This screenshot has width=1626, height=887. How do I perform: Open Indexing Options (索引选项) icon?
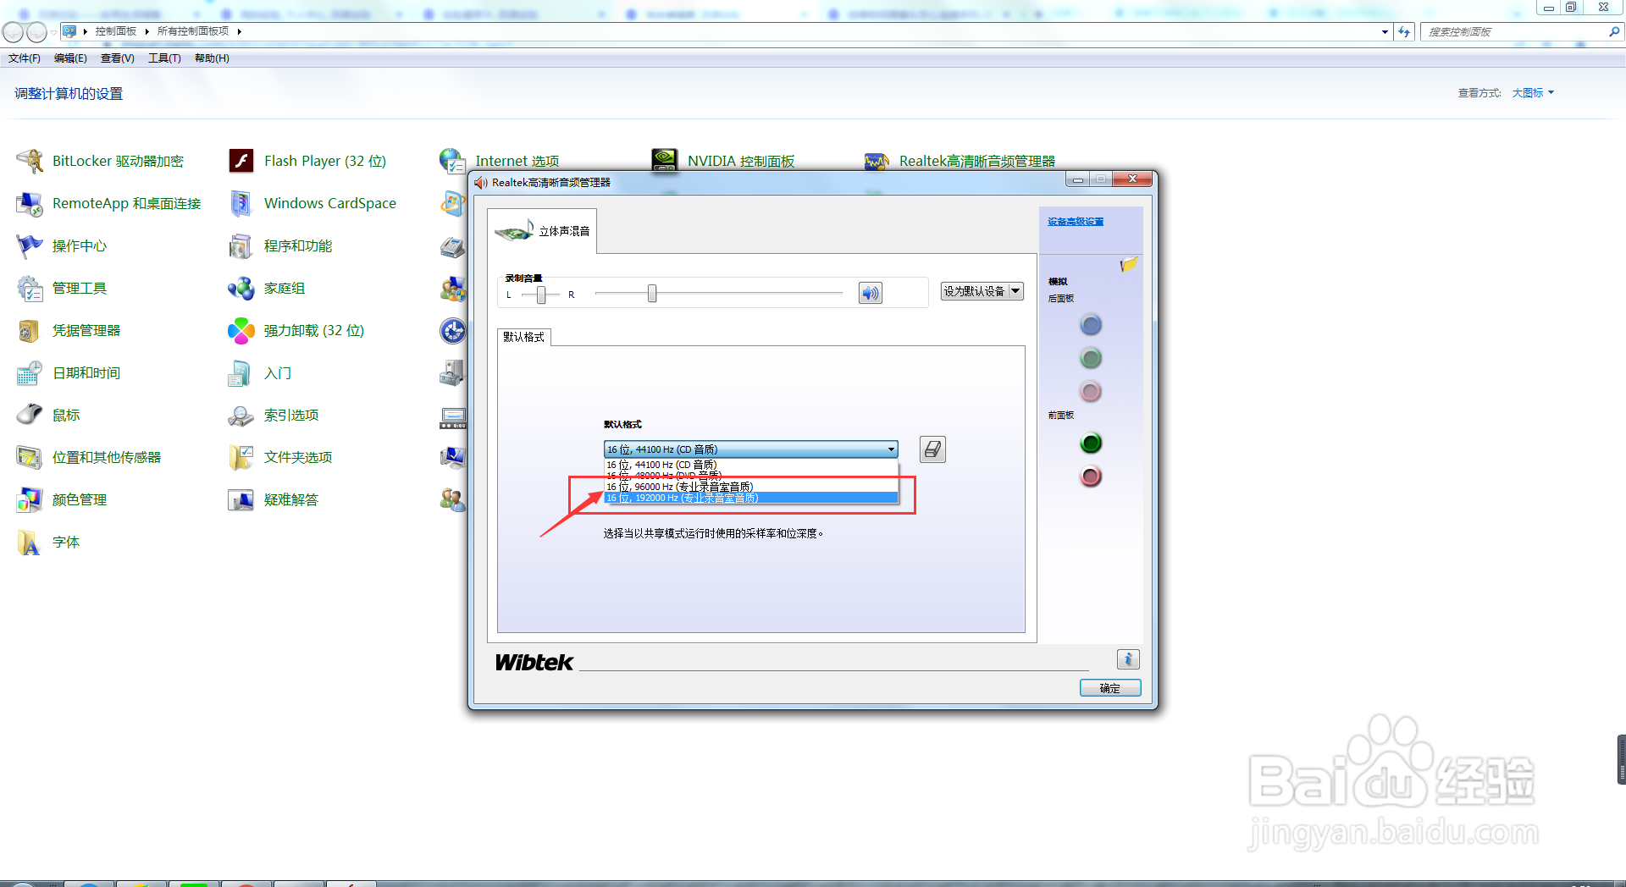click(x=241, y=415)
